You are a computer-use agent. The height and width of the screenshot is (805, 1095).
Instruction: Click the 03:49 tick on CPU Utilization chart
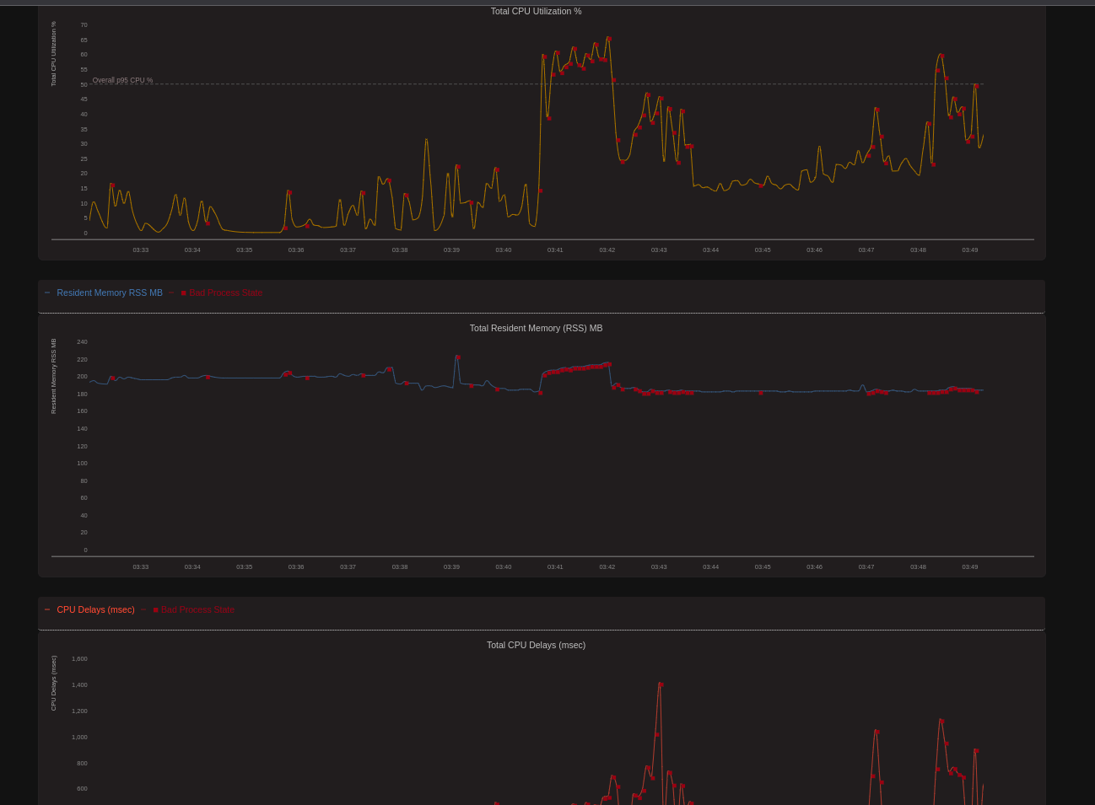pyautogui.click(x=970, y=250)
